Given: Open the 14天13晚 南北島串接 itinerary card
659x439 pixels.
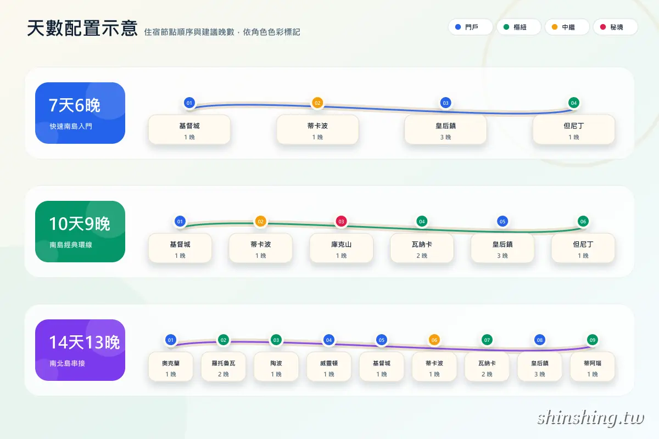Looking at the screenshot, I should point(80,350).
